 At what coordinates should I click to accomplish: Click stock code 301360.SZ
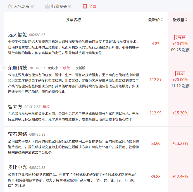(x=37, y=68)
